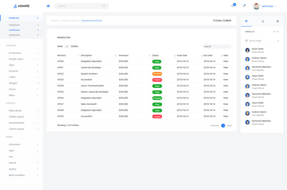Select the friend list panel tab icon

point(246,21)
